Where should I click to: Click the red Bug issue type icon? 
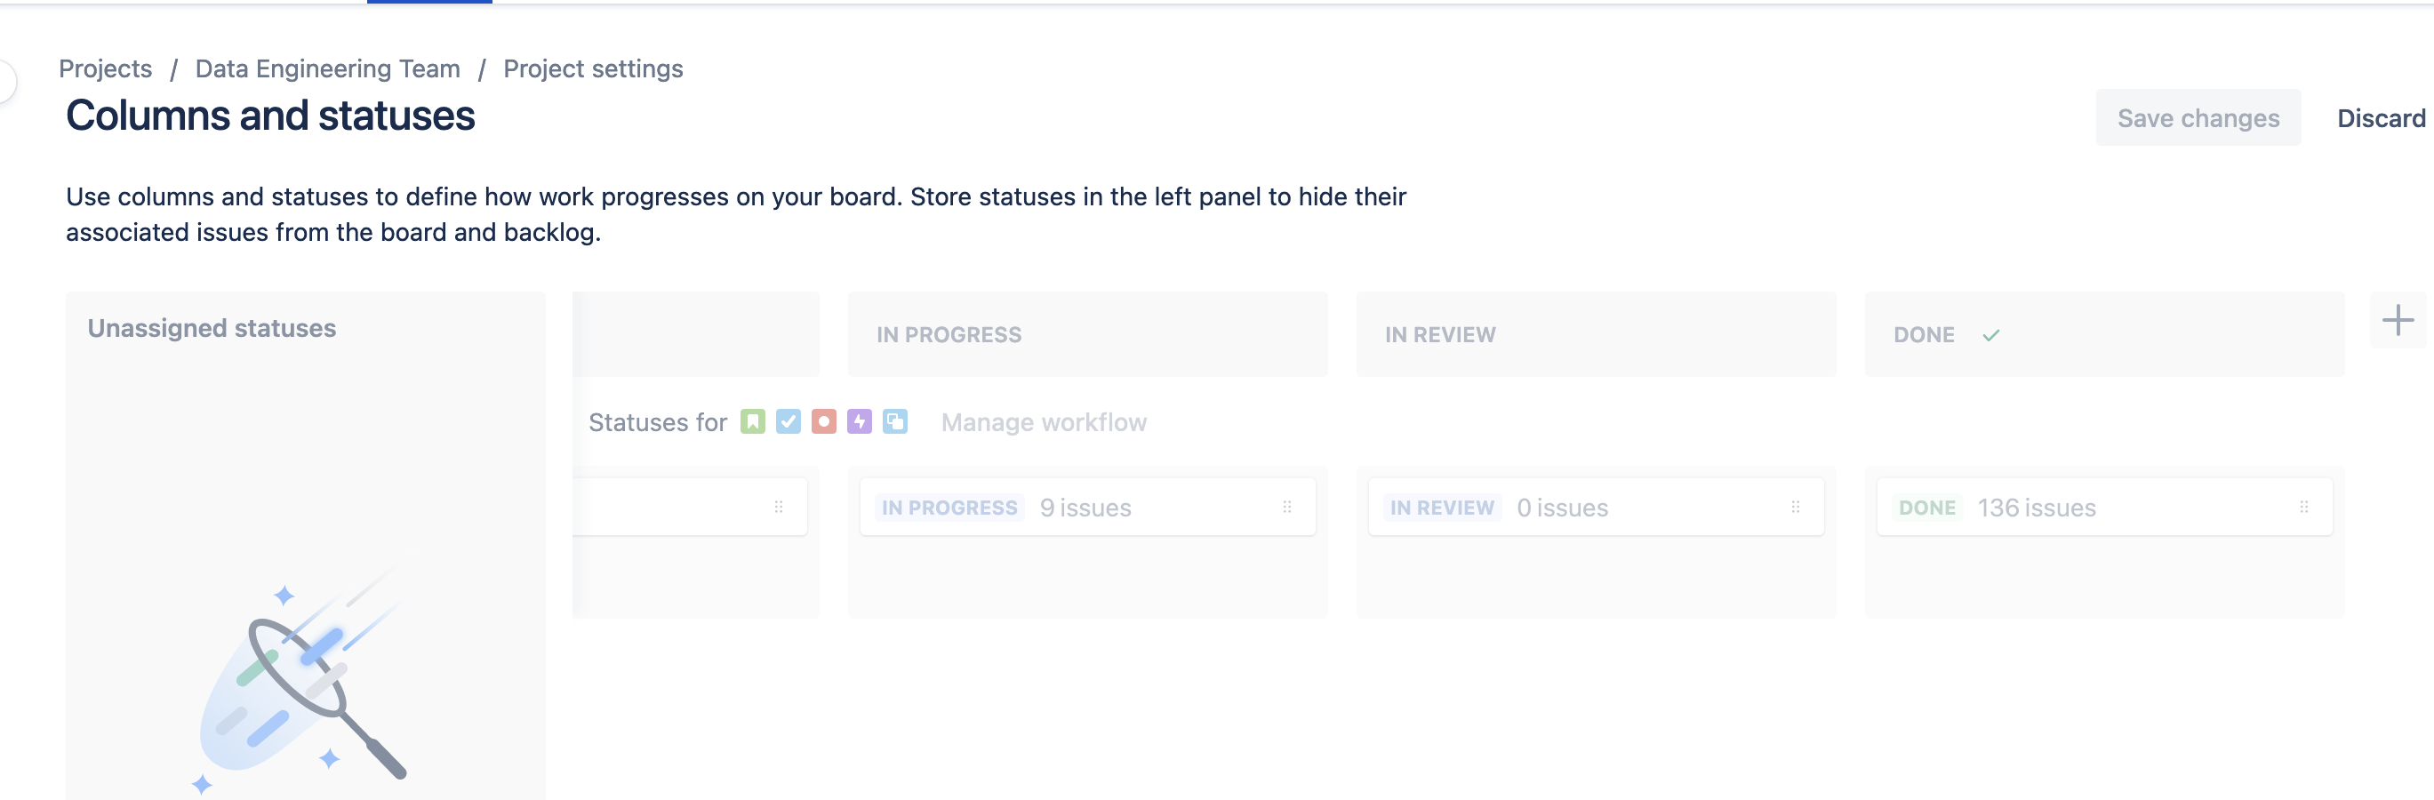click(x=824, y=421)
